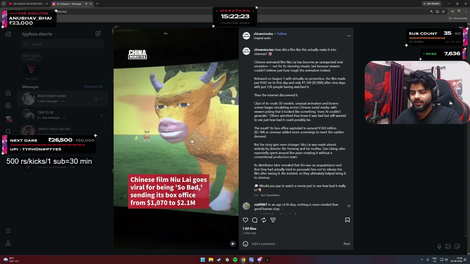Image resolution: width=470 pixels, height=264 pixels.
Task: Open the volume control in system tray
Action: (446, 260)
